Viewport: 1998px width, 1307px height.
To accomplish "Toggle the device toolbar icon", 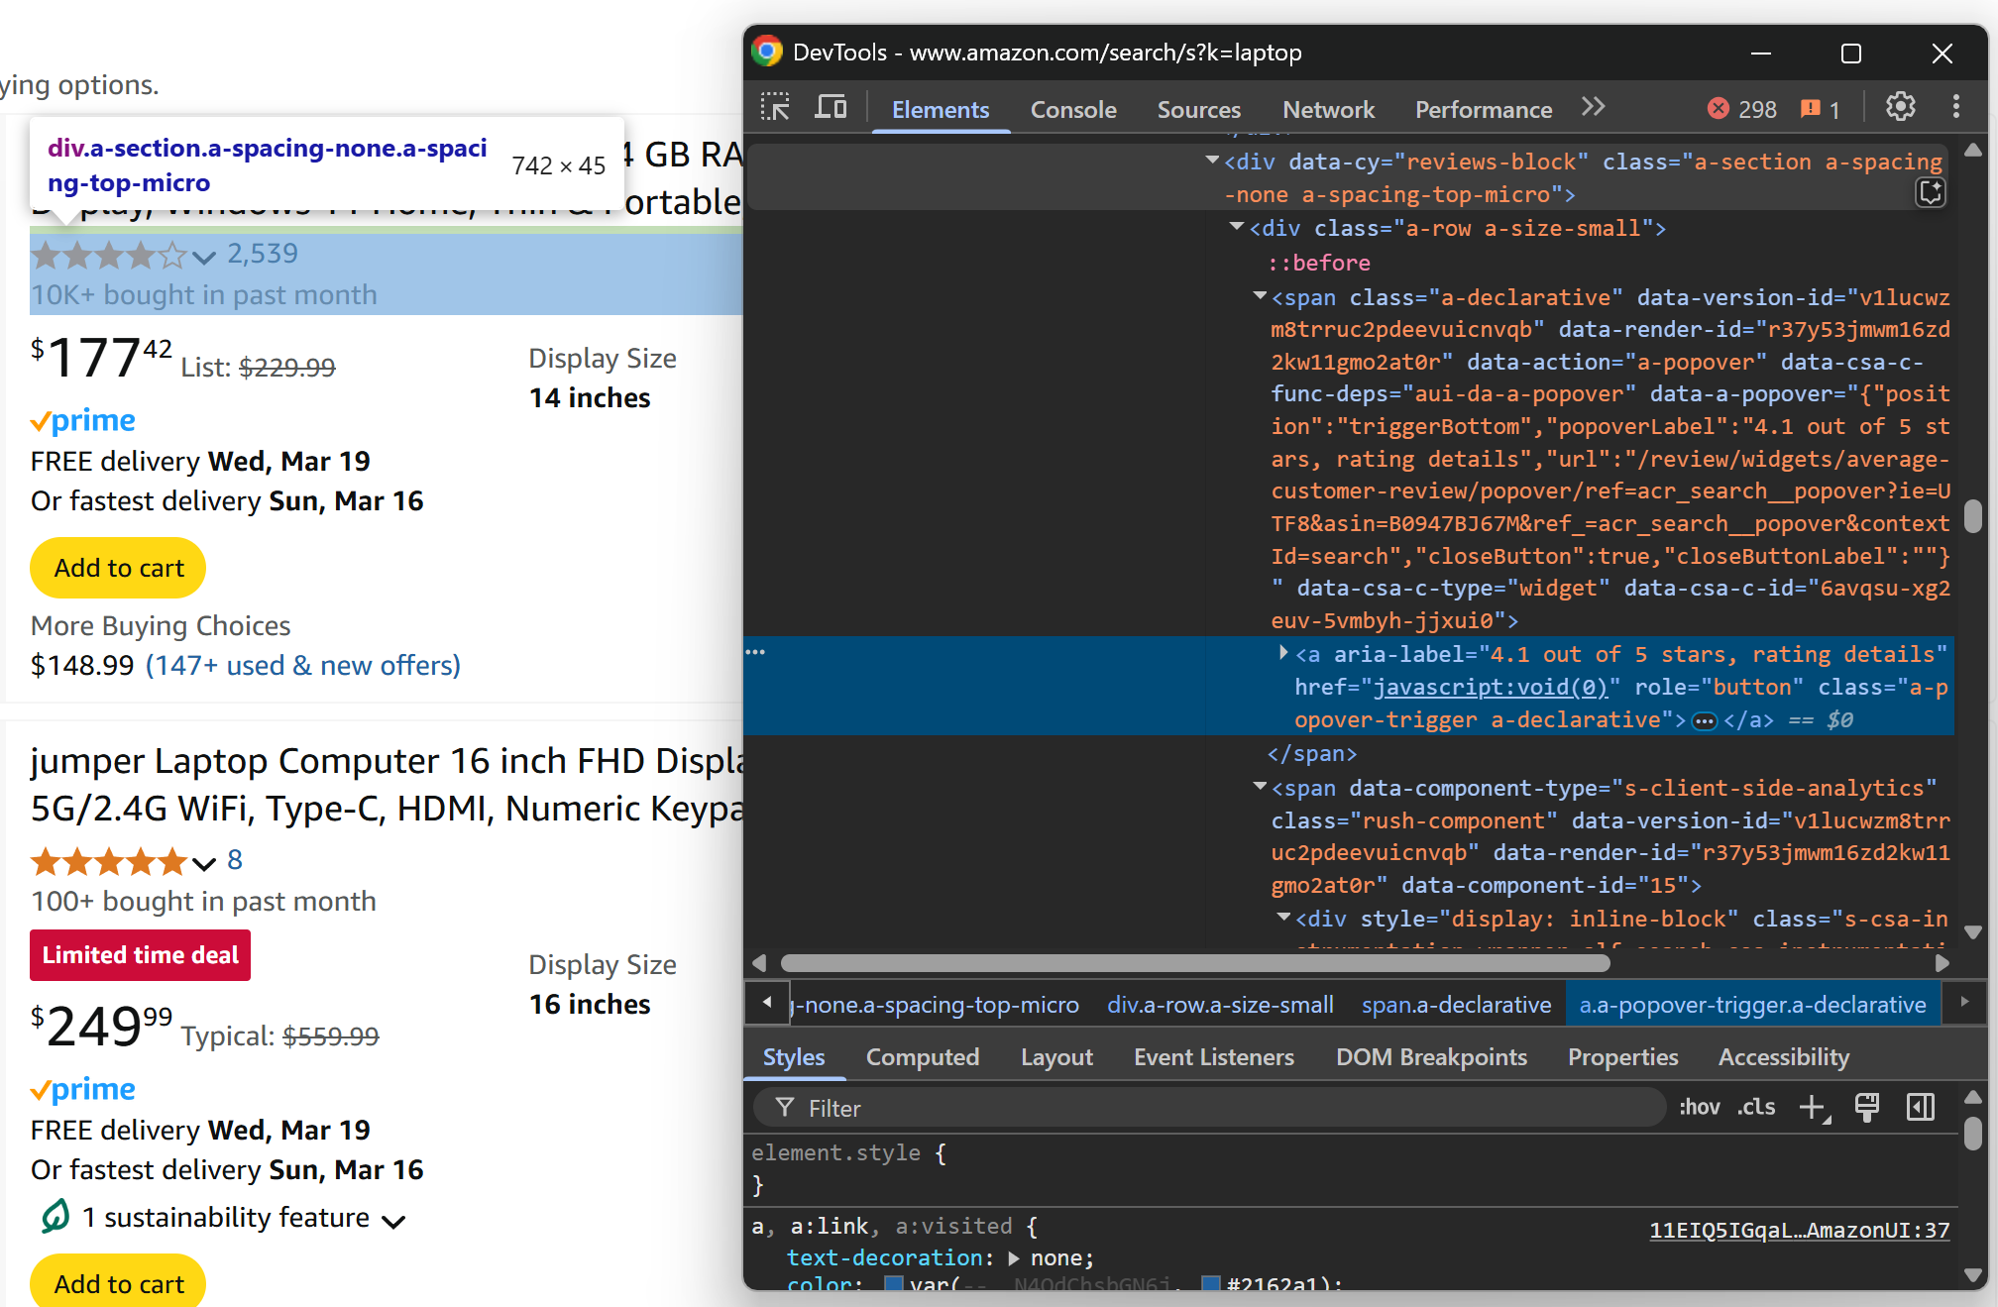I will point(831,108).
